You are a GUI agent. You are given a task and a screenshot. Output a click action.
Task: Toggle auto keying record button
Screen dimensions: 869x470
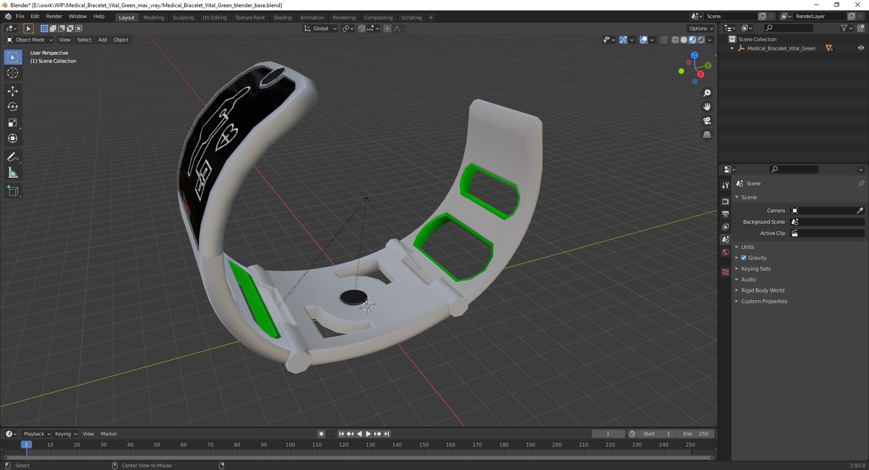(321, 434)
